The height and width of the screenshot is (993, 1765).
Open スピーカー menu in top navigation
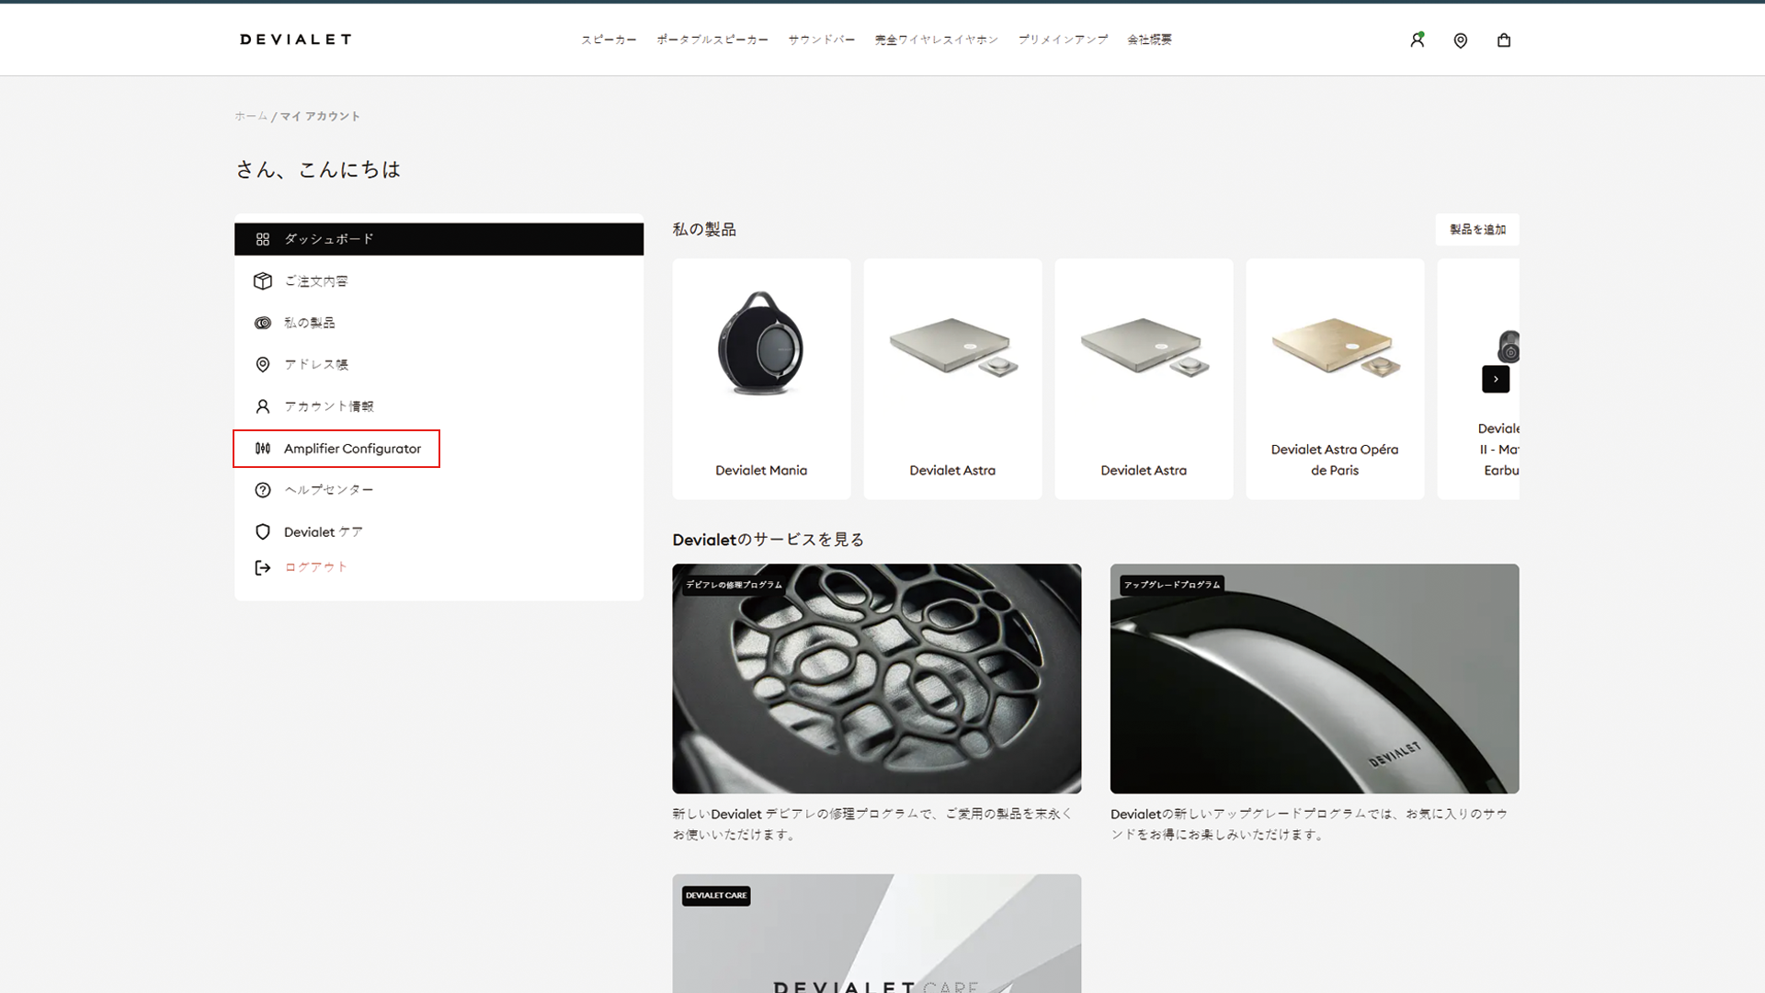pyautogui.click(x=609, y=40)
